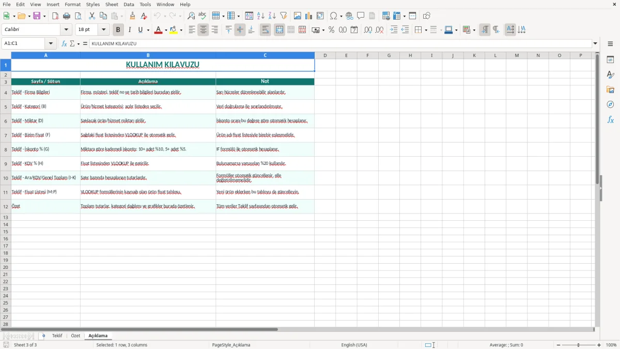Print the document
The image size is (620, 349).
click(67, 16)
